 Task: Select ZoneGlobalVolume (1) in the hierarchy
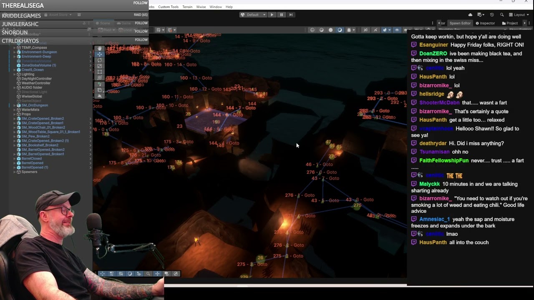pos(39,65)
